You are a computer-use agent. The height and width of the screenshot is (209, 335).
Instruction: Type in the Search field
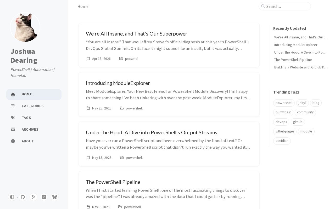pyautogui.click(x=287, y=6)
